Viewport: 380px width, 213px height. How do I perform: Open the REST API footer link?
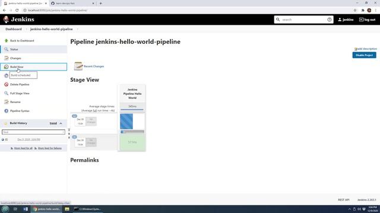[344, 200]
